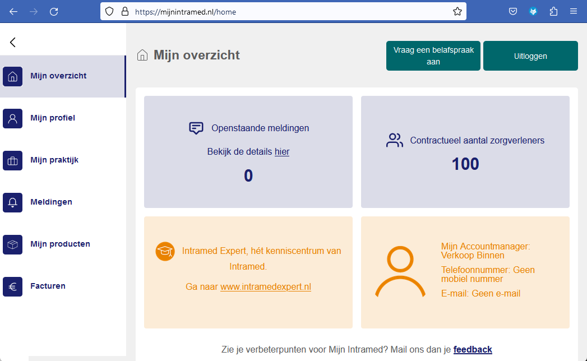Click the house icon in page heading
The image size is (587, 361).
(142, 55)
